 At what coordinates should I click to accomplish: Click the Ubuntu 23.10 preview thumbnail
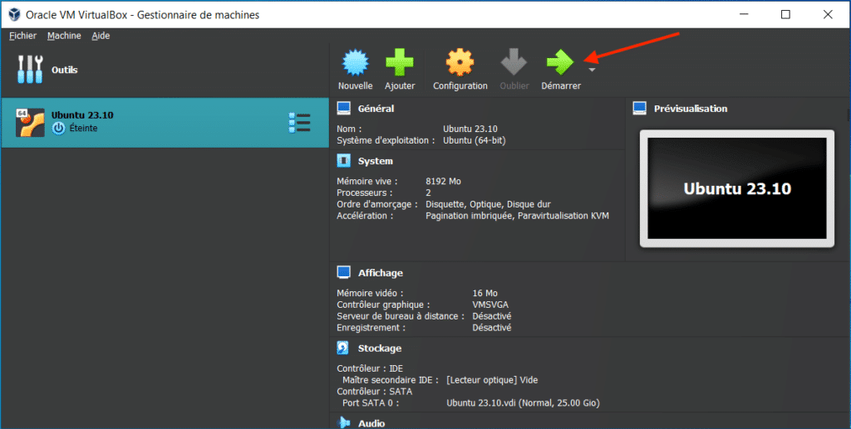(737, 188)
